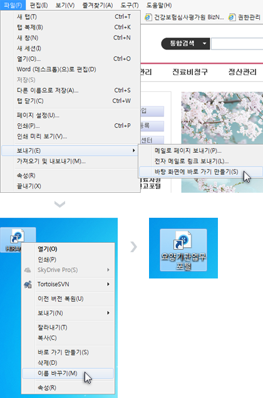Open 정산관리 navigation tab
This screenshot has width=263, height=398.
pyautogui.click(x=242, y=72)
